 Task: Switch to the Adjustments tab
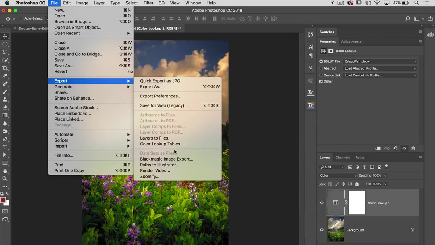coord(351,42)
